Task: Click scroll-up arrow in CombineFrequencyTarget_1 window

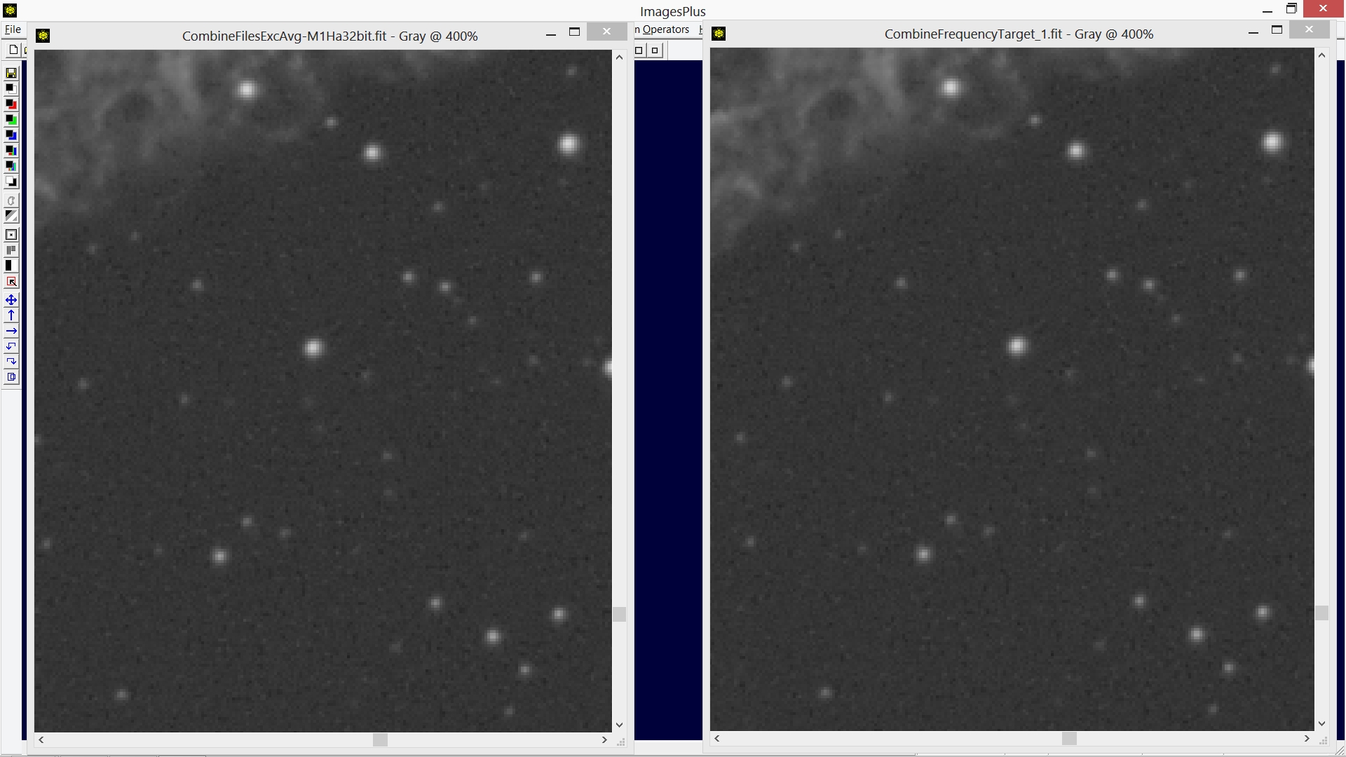Action: pos(1321,55)
